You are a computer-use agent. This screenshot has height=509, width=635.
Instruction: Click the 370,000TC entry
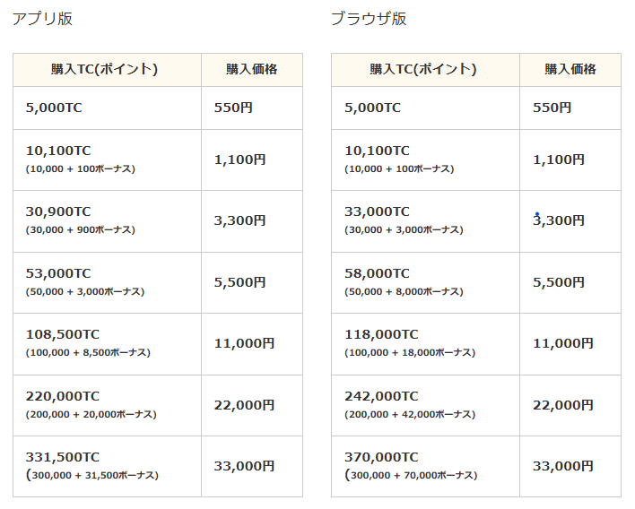tap(381, 457)
